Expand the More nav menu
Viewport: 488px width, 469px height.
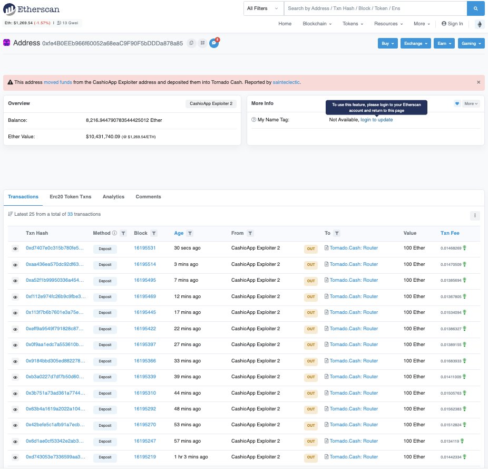click(x=422, y=24)
